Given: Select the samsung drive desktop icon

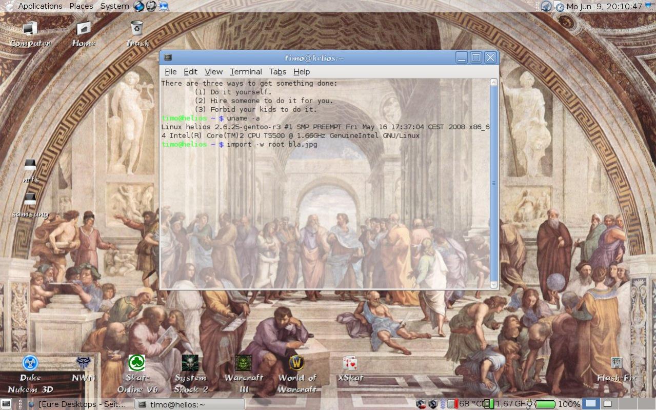Looking at the screenshot, I should (x=30, y=206).
